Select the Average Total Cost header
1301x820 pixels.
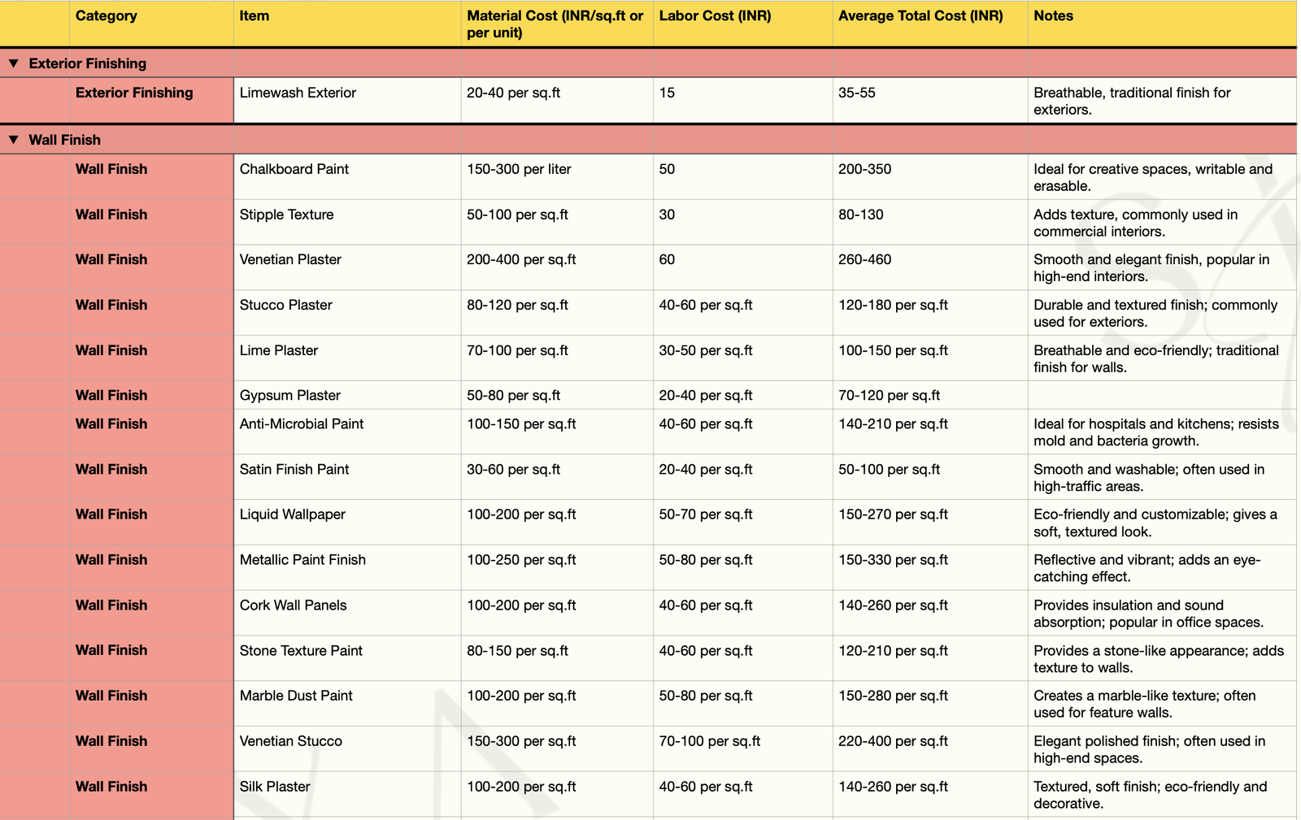pyautogui.click(x=920, y=16)
